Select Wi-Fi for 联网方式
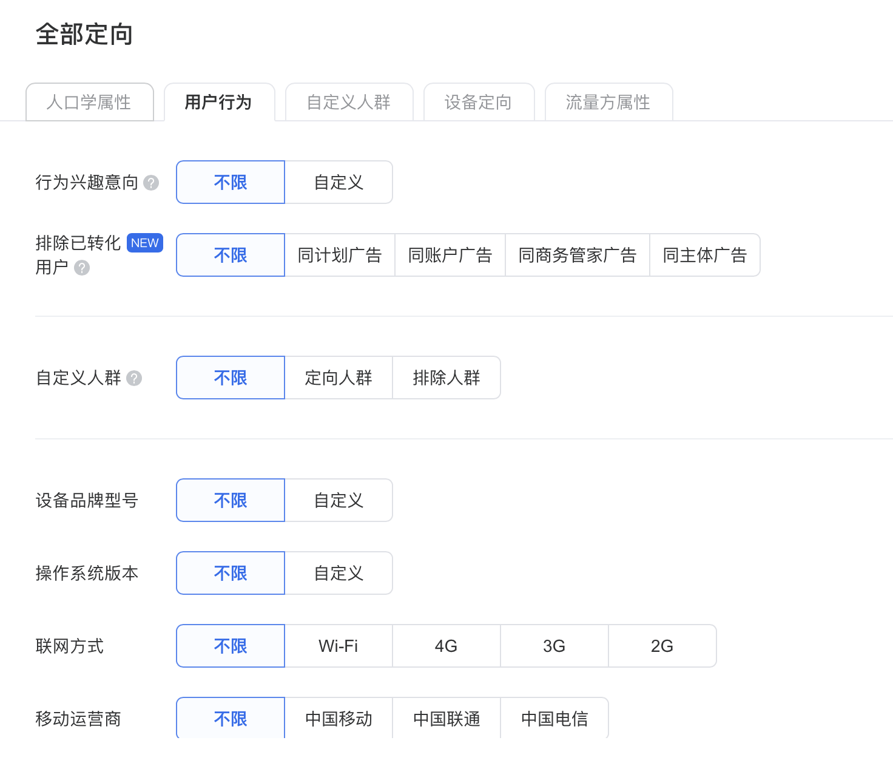This screenshot has width=893, height=783. point(338,646)
